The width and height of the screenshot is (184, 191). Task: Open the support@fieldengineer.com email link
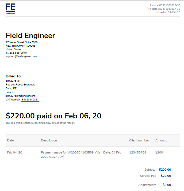(21, 56)
